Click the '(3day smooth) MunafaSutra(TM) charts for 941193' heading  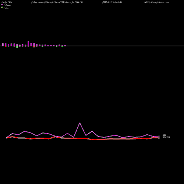pos(57,2)
